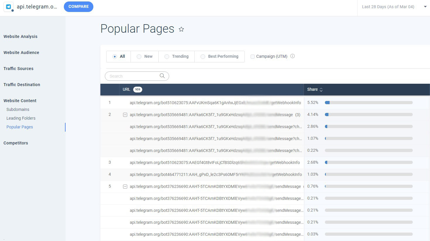The width and height of the screenshot is (430, 241).
Task: Choose the Best Performing filter
Action: pos(203,56)
